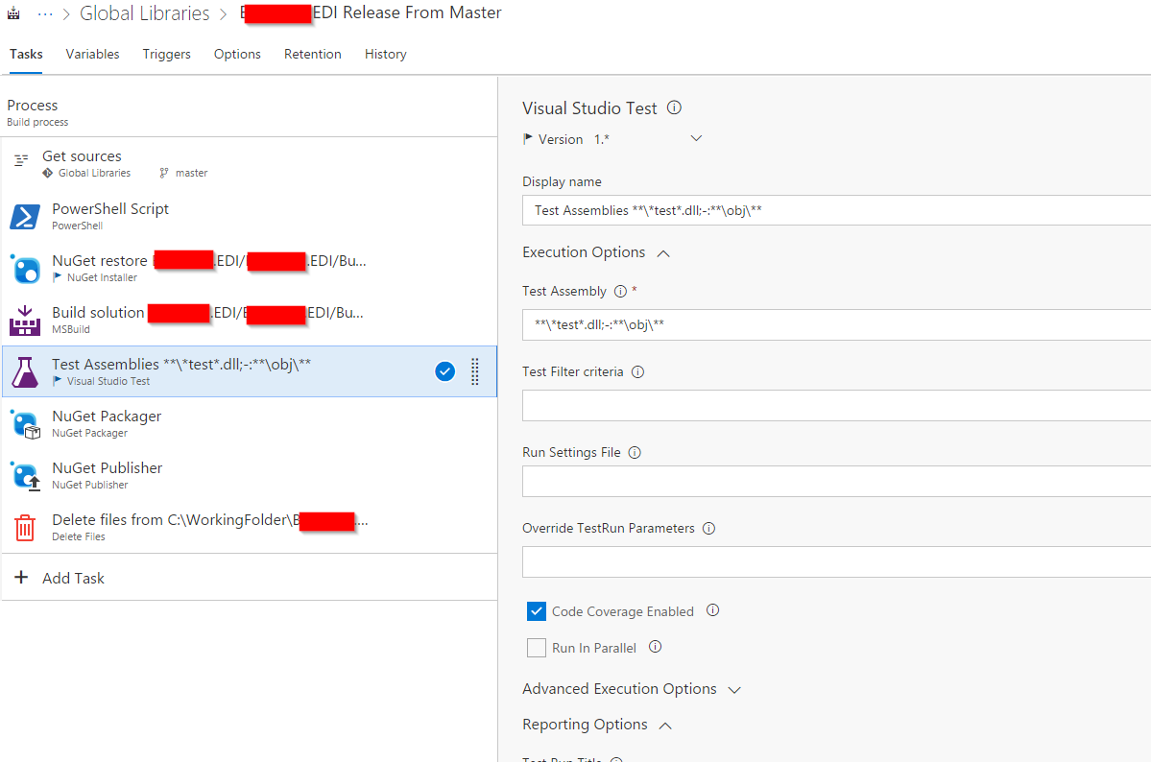Image resolution: width=1151 pixels, height=762 pixels.
Task: Click the NuGet restore task icon
Action: tap(25, 269)
